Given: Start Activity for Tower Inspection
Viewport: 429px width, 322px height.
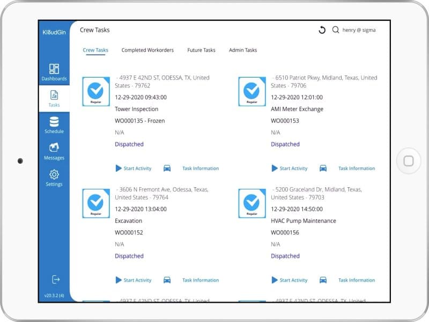Looking at the screenshot, I should pyautogui.click(x=134, y=169).
